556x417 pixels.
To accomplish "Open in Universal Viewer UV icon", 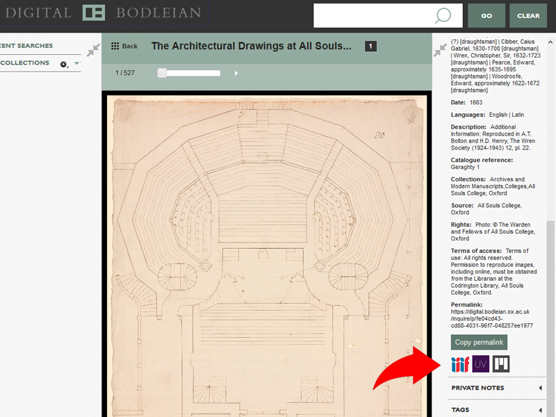I will 481,364.
